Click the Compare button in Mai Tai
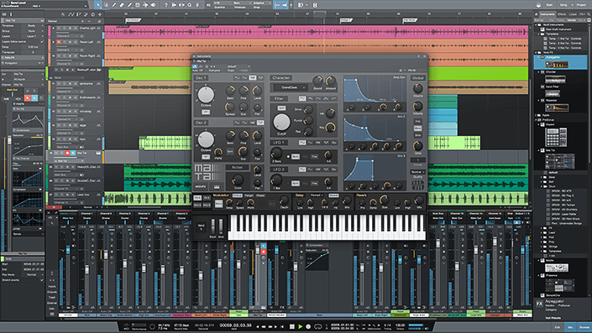 coord(214,70)
